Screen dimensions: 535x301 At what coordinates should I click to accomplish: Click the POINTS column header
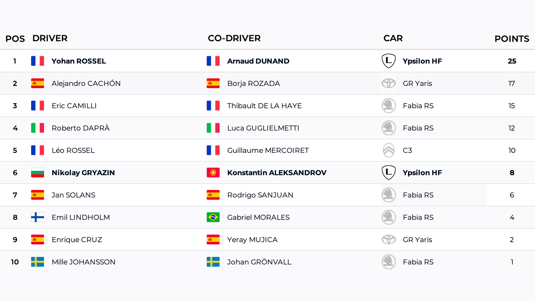512,39
